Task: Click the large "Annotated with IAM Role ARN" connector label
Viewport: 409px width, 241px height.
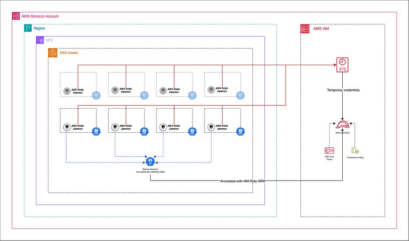Action: [242, 181]
